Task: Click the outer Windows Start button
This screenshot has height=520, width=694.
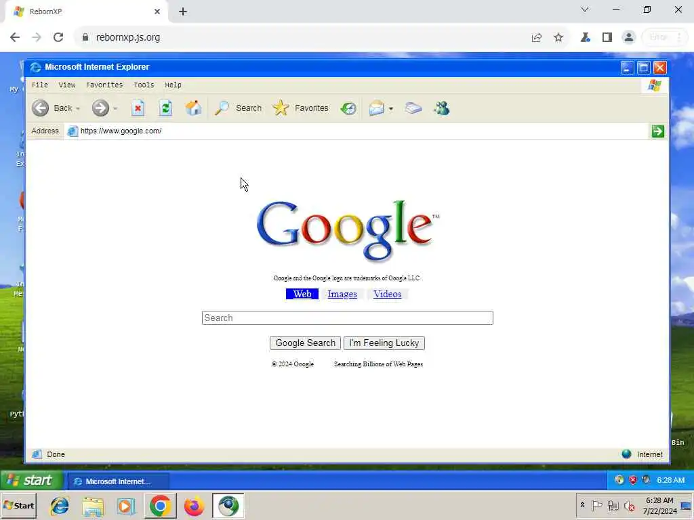Action: point(18,506)
